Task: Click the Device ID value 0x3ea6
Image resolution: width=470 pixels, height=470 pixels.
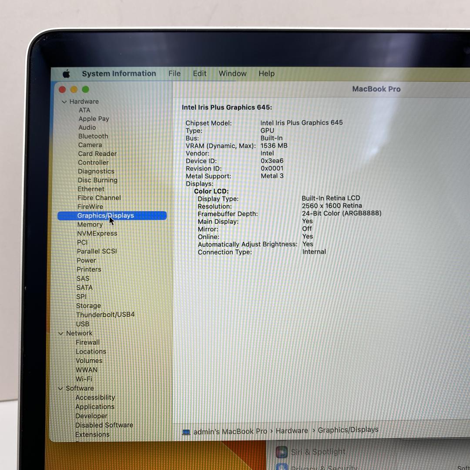Action: (x=272, y=161)
